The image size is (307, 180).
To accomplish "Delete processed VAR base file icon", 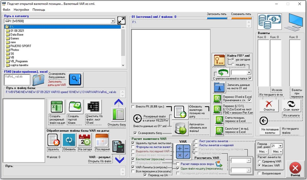I will coord(54,140).
